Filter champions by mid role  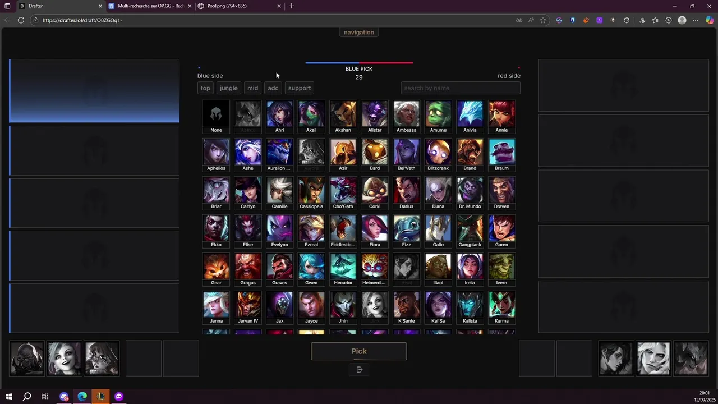252,88
